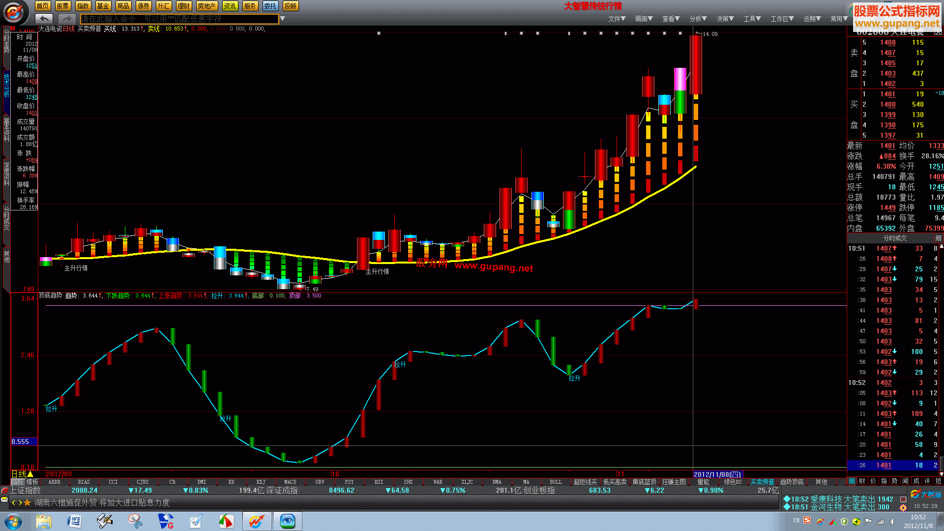Click the red square icon by alerts
944x531 pixels.
click(903, 499)
